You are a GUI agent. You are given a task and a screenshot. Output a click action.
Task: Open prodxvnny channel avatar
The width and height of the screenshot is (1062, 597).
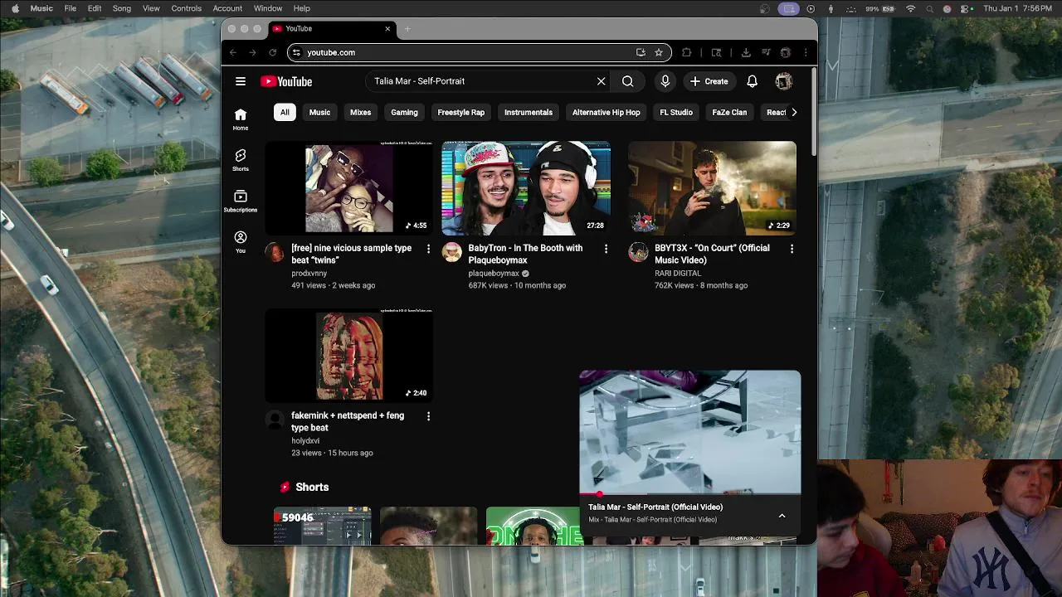pyautogui.click(x=275, y=252)
